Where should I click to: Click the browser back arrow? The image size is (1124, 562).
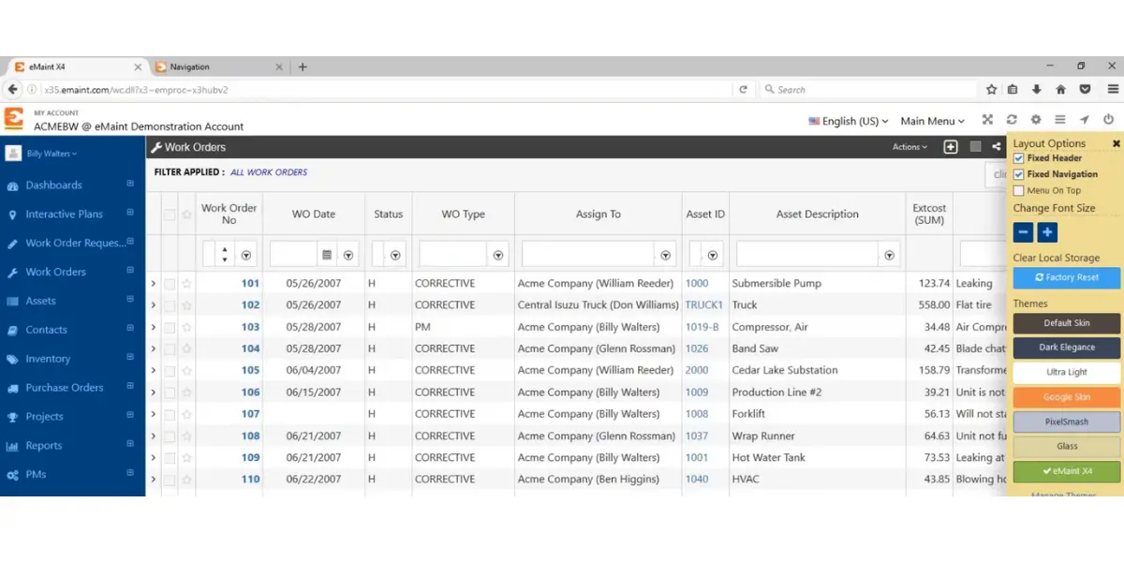click(12, 90)
